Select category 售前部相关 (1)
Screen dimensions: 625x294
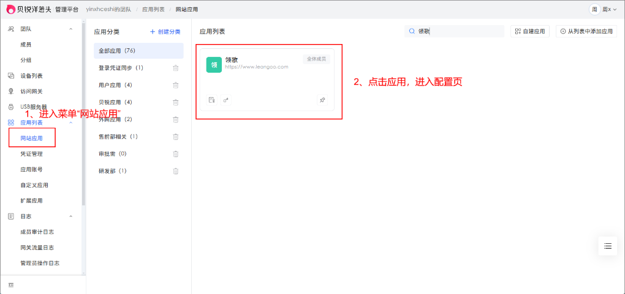(x=118, y=136)
